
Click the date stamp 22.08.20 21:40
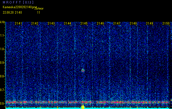(12, 13)
